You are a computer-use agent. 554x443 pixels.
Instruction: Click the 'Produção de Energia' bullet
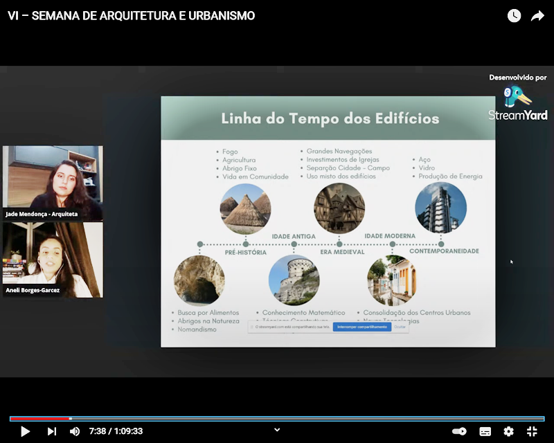coord(450,177)
